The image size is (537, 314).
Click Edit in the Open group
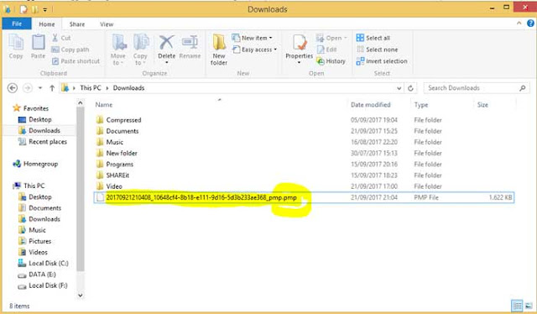click(326, 50)
